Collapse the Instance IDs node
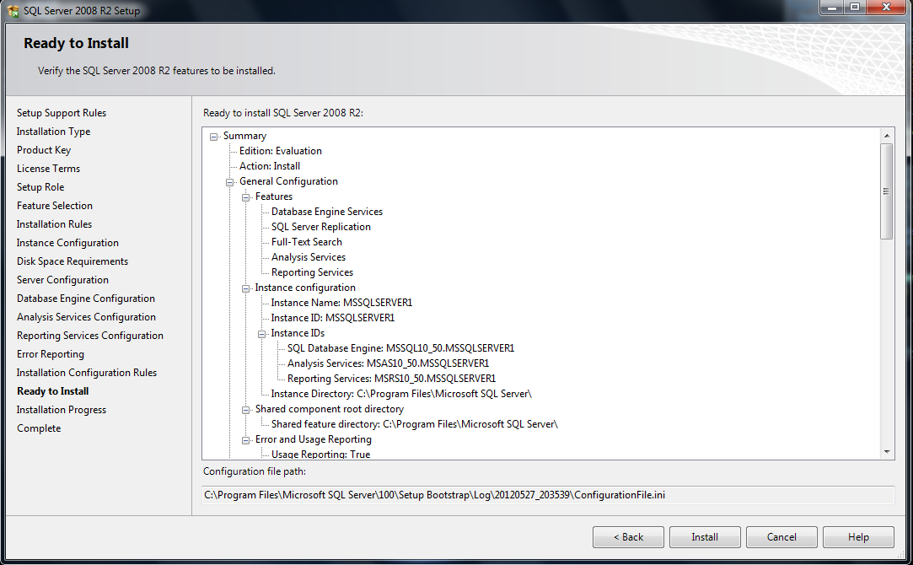Image resolution: width=913 pixels, height=565 pixels. [262, 334]
